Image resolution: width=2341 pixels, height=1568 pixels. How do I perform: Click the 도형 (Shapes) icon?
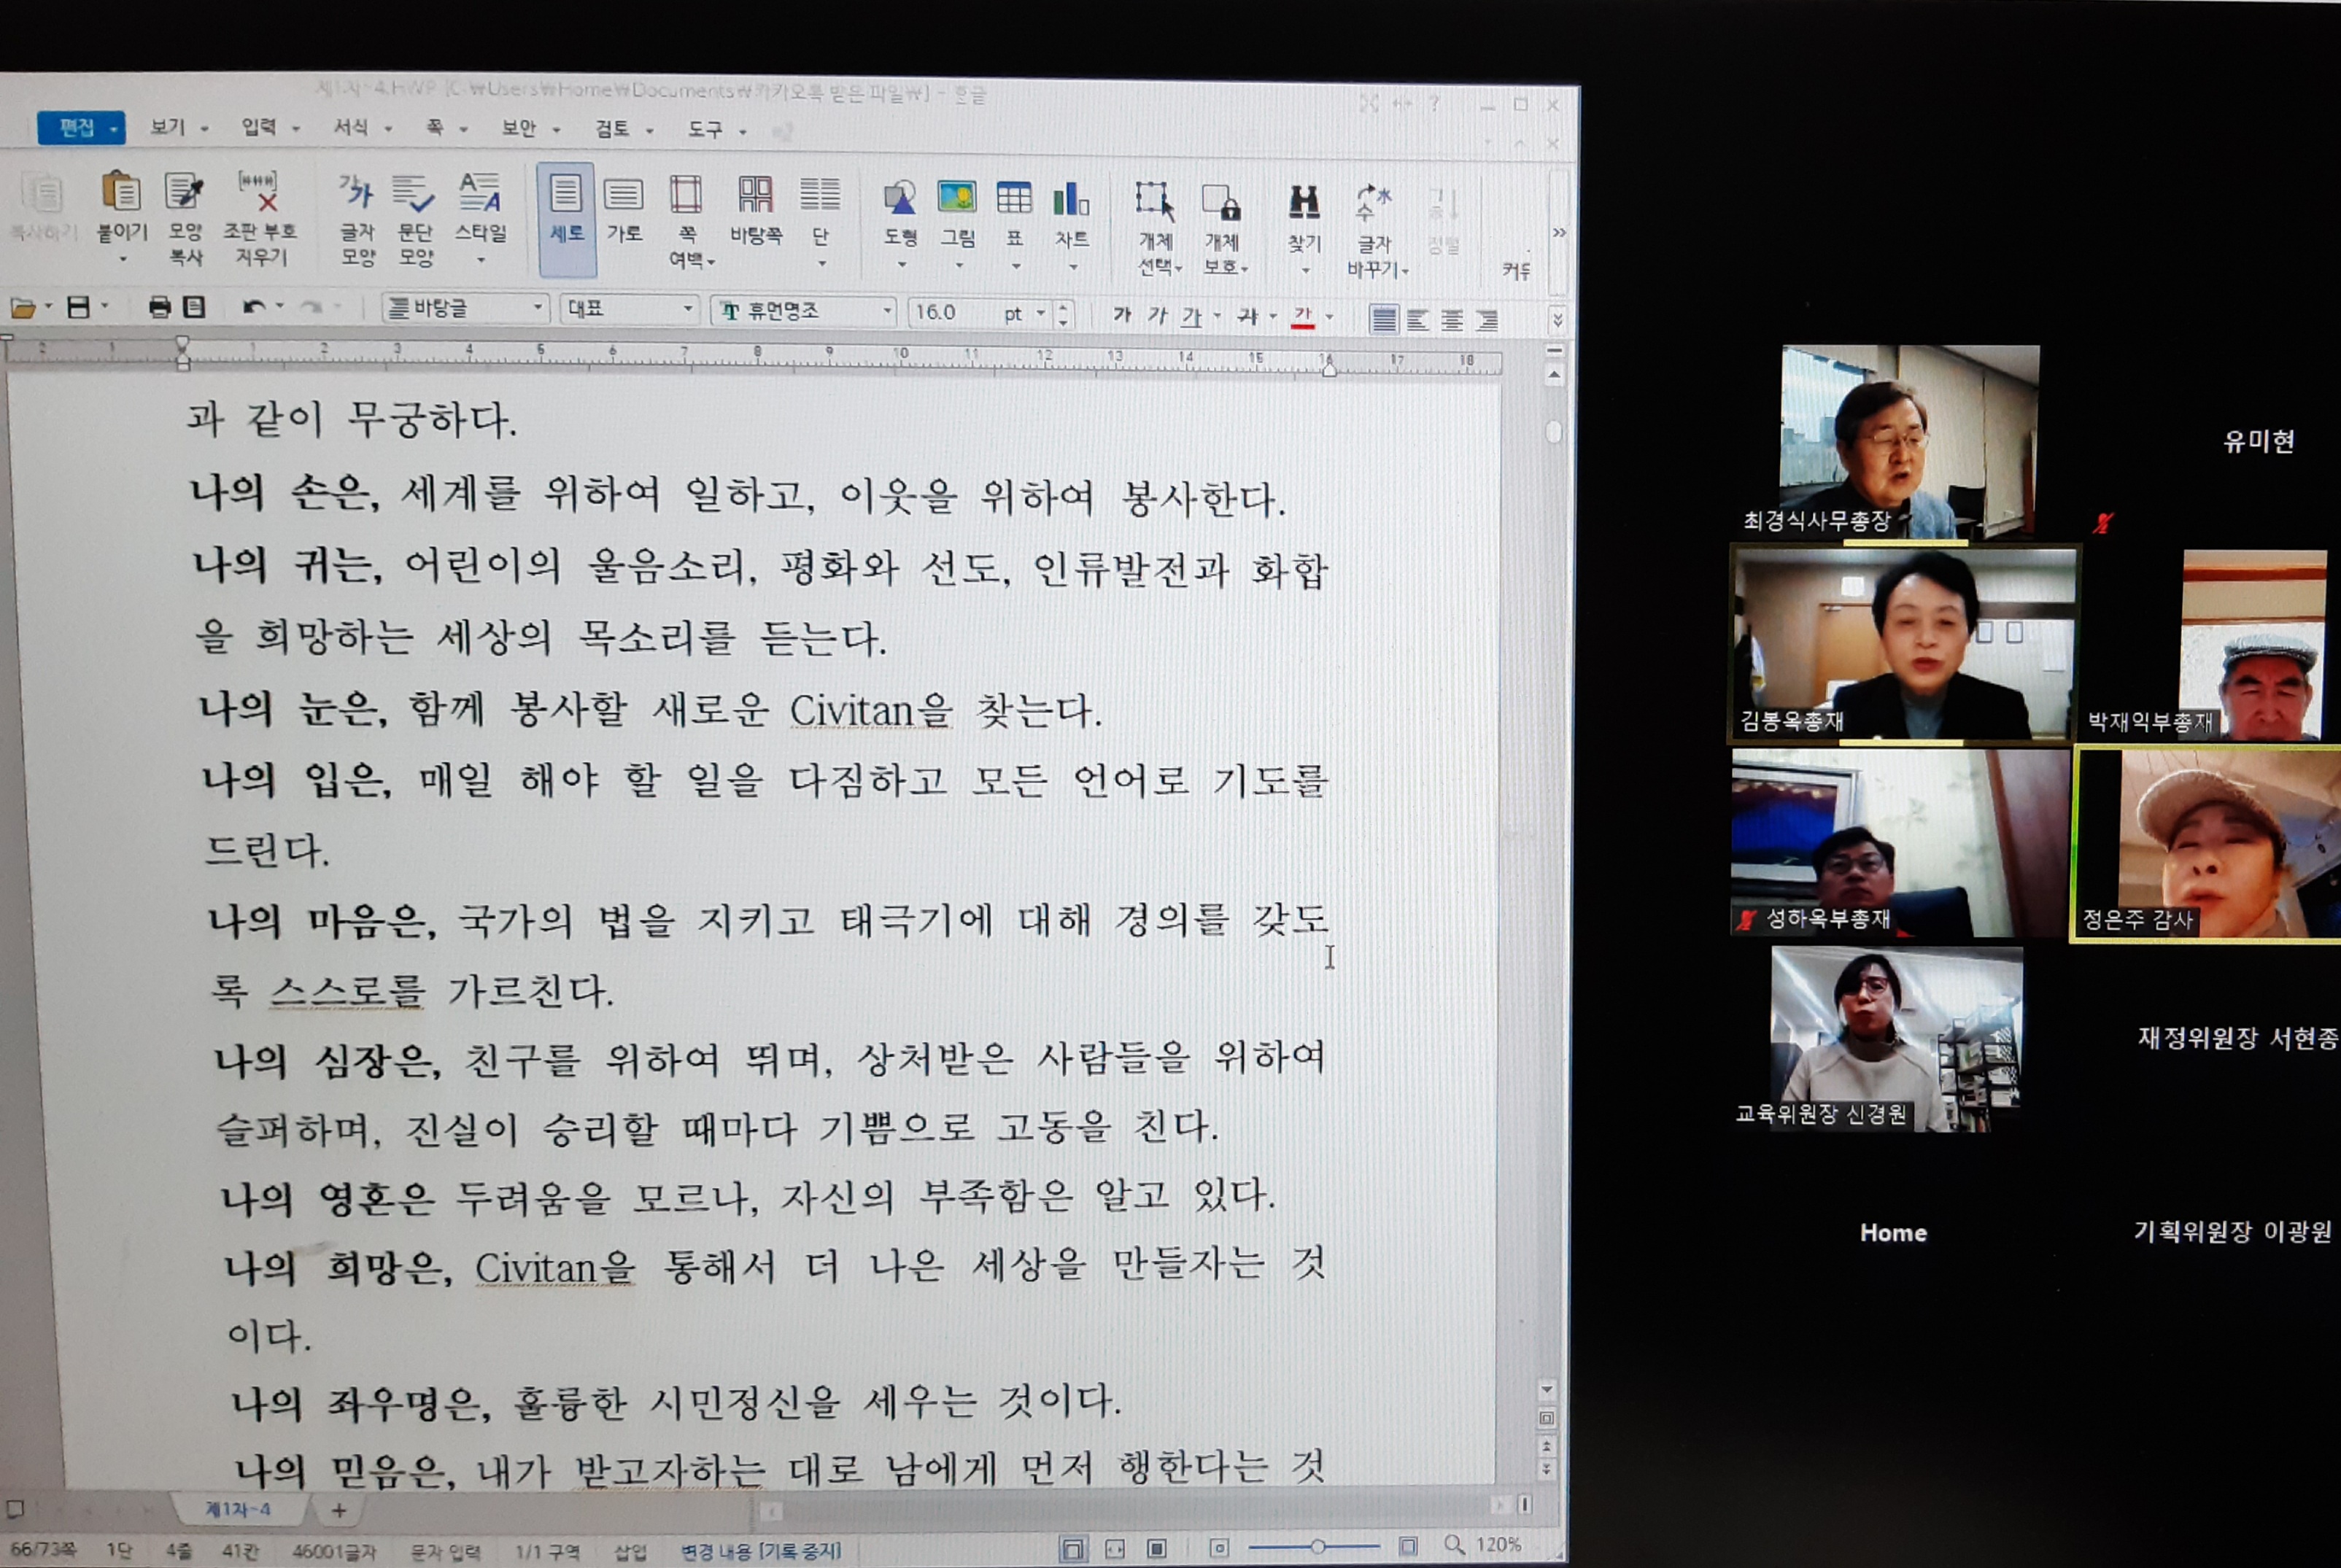[x=900, y=198]
